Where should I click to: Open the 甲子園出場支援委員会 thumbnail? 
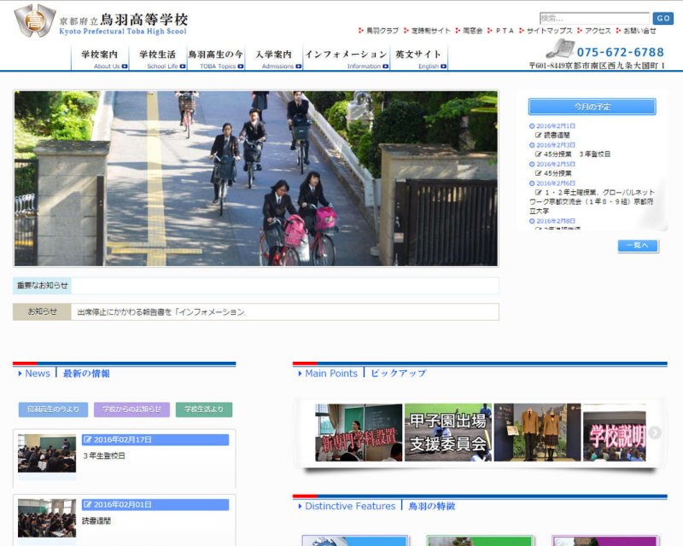pyautogui.click(x=447, y=433)
